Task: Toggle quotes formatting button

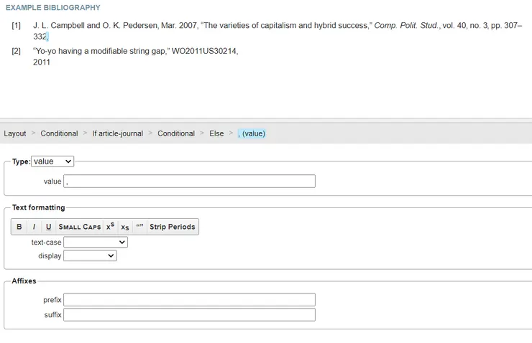Action: tap(139, 227)
